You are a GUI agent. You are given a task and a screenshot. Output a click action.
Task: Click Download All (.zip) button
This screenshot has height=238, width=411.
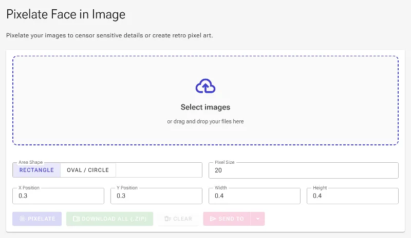point(109,219)
